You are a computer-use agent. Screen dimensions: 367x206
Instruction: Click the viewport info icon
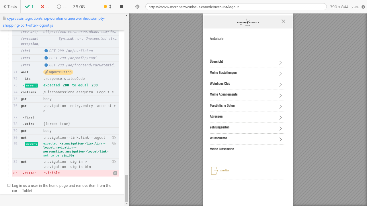363,7
